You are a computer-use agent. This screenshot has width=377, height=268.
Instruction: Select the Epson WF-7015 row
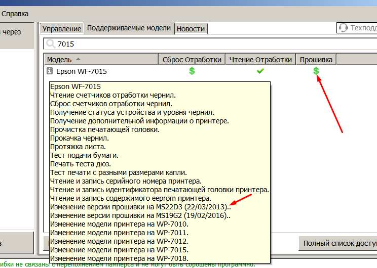pos(210,71)
